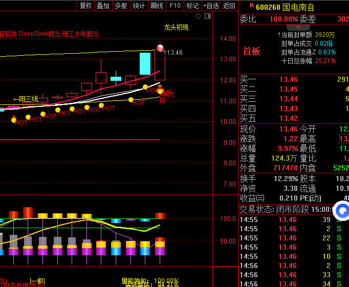Click the 首板 first-board label
Screen dimensions: 349x287
(x=251, y=51)
